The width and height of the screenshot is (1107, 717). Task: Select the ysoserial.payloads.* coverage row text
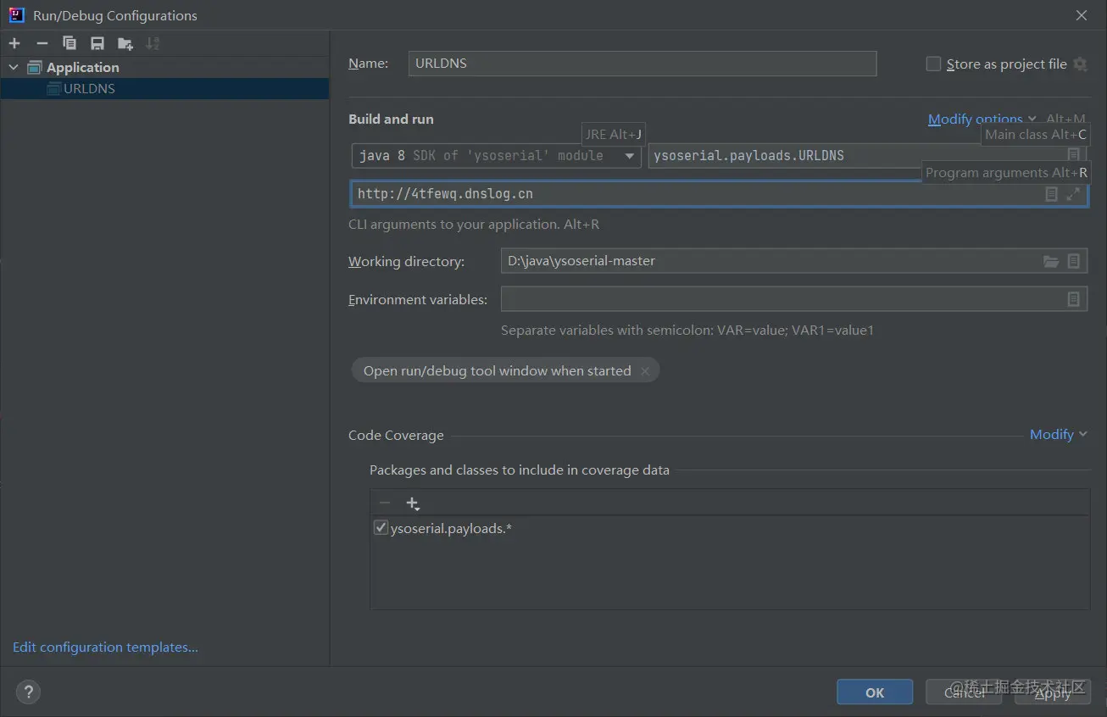(x=451, y=528)
